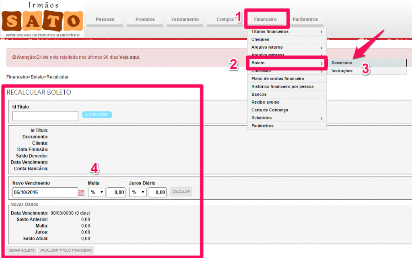
Task: Choose Carta de Cobrança menu entry
Action: [270, 110]
